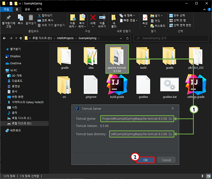The image size is (212, 179).
Task: Open New item (새 항목) dropdown
Action: click(x=127, y=16)
